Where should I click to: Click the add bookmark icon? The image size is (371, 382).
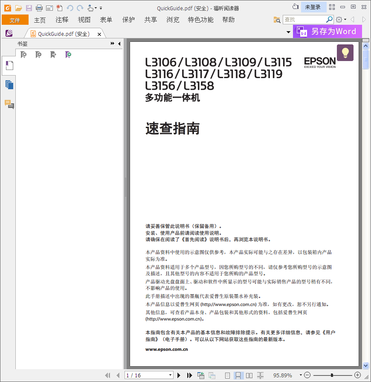click(x=38, y=55)
